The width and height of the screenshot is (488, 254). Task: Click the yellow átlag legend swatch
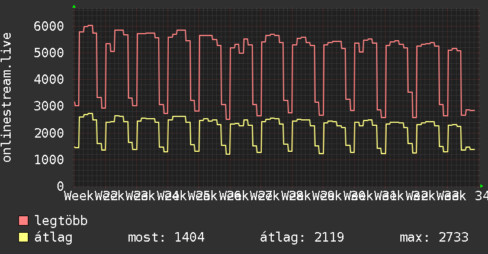tap(23, 237)
